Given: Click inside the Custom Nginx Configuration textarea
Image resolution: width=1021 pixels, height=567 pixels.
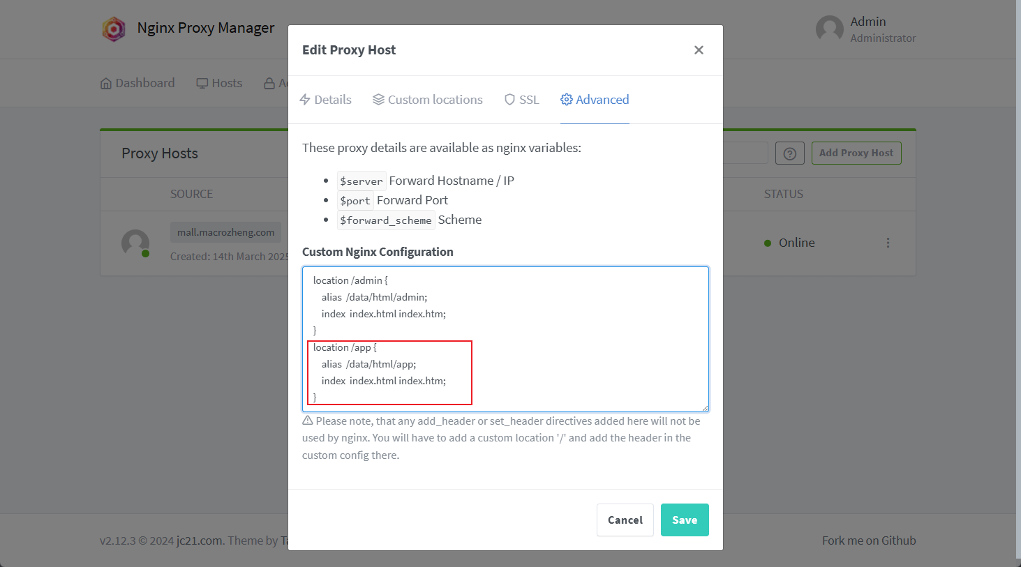Looking at the screenshot, I should point(572,328).
